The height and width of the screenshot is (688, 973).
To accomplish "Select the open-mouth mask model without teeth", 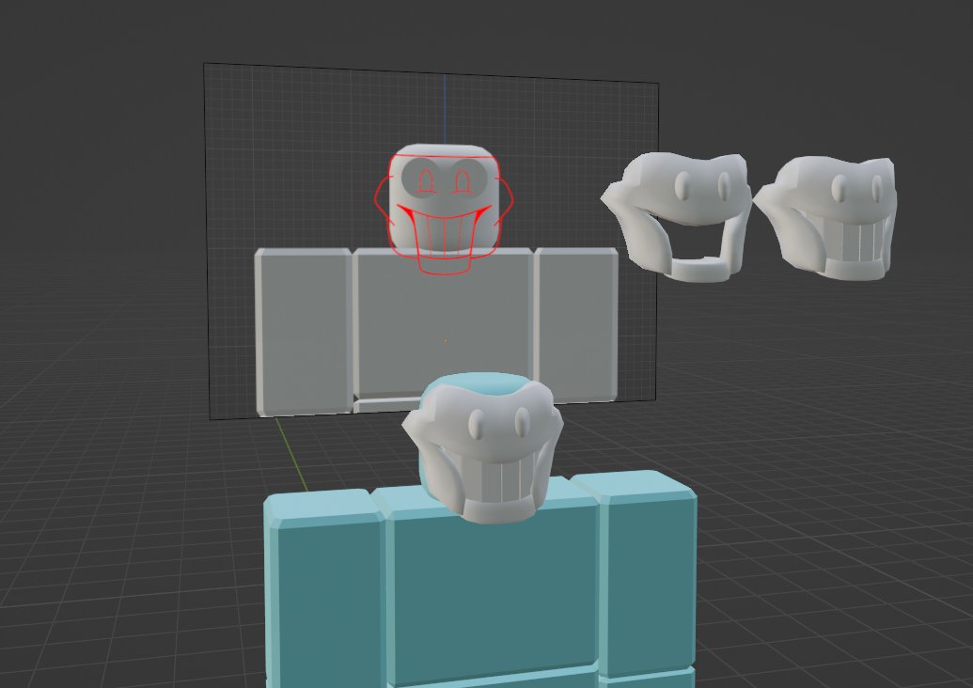I will pos(676,216).
